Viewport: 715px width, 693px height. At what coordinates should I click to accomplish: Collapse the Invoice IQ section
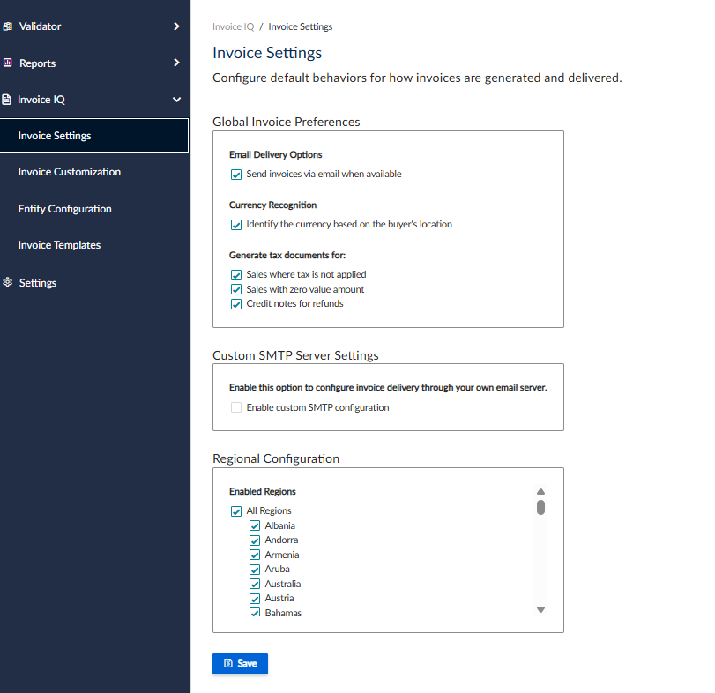(176, 99)
